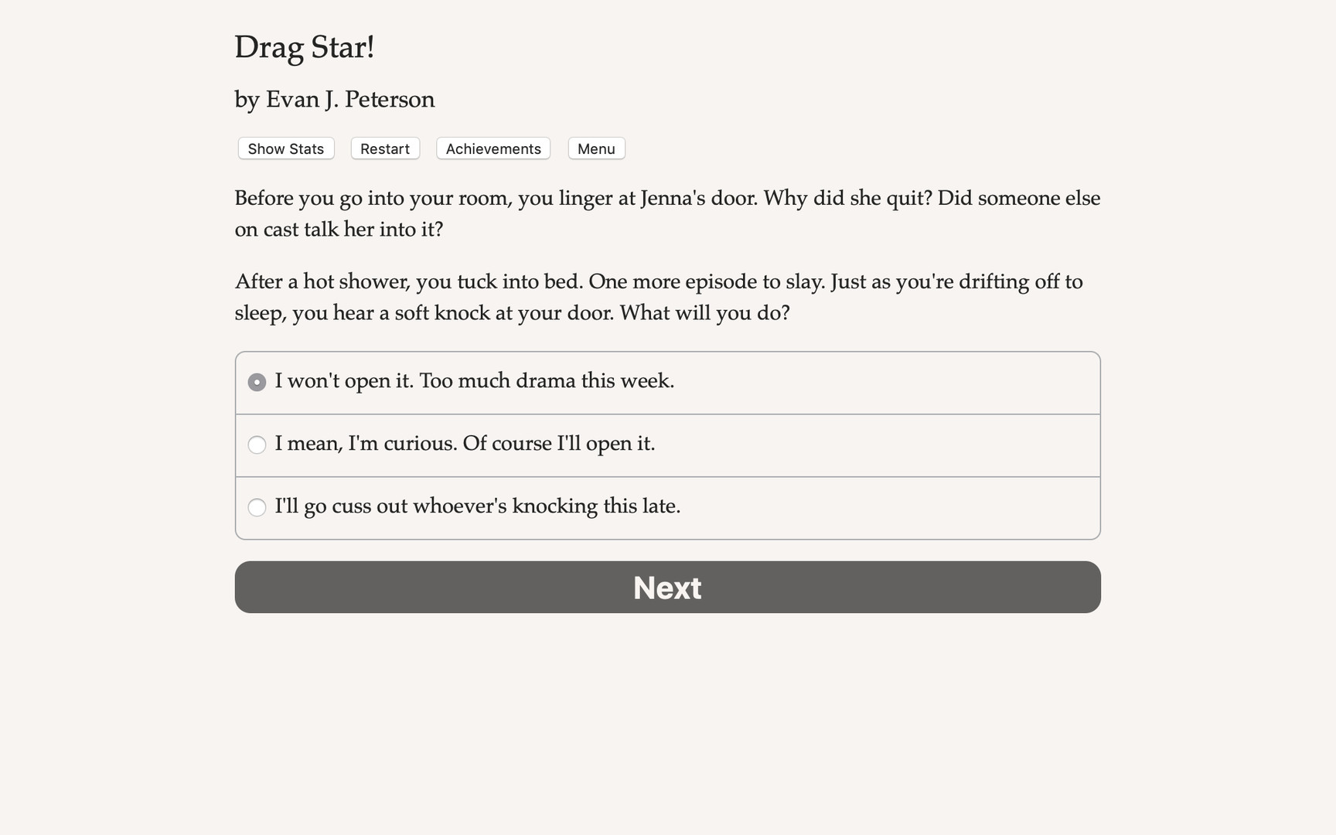Image resolution: width=1336 pixels, height=835 pixels.
Task: Pick "I'll go cuss out whoever's knocking this late."
Action: tap(479, 506)
